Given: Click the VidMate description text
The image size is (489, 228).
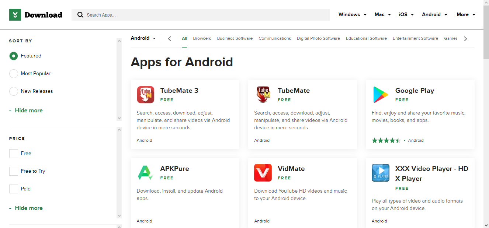Looking at the screenshot, I should click(301, 194).
